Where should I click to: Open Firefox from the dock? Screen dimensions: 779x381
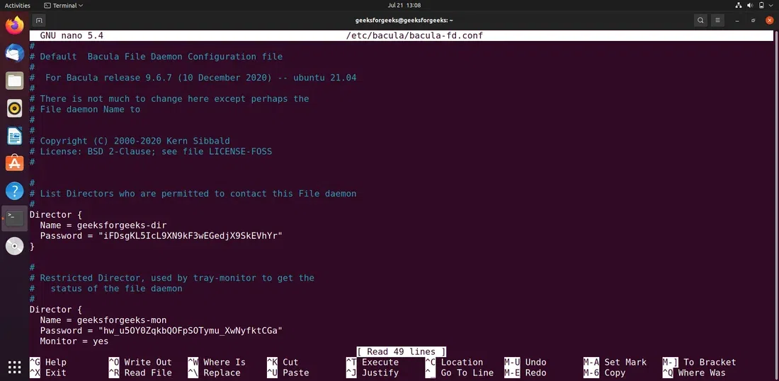pyautogui.click(x=15, y=25)
